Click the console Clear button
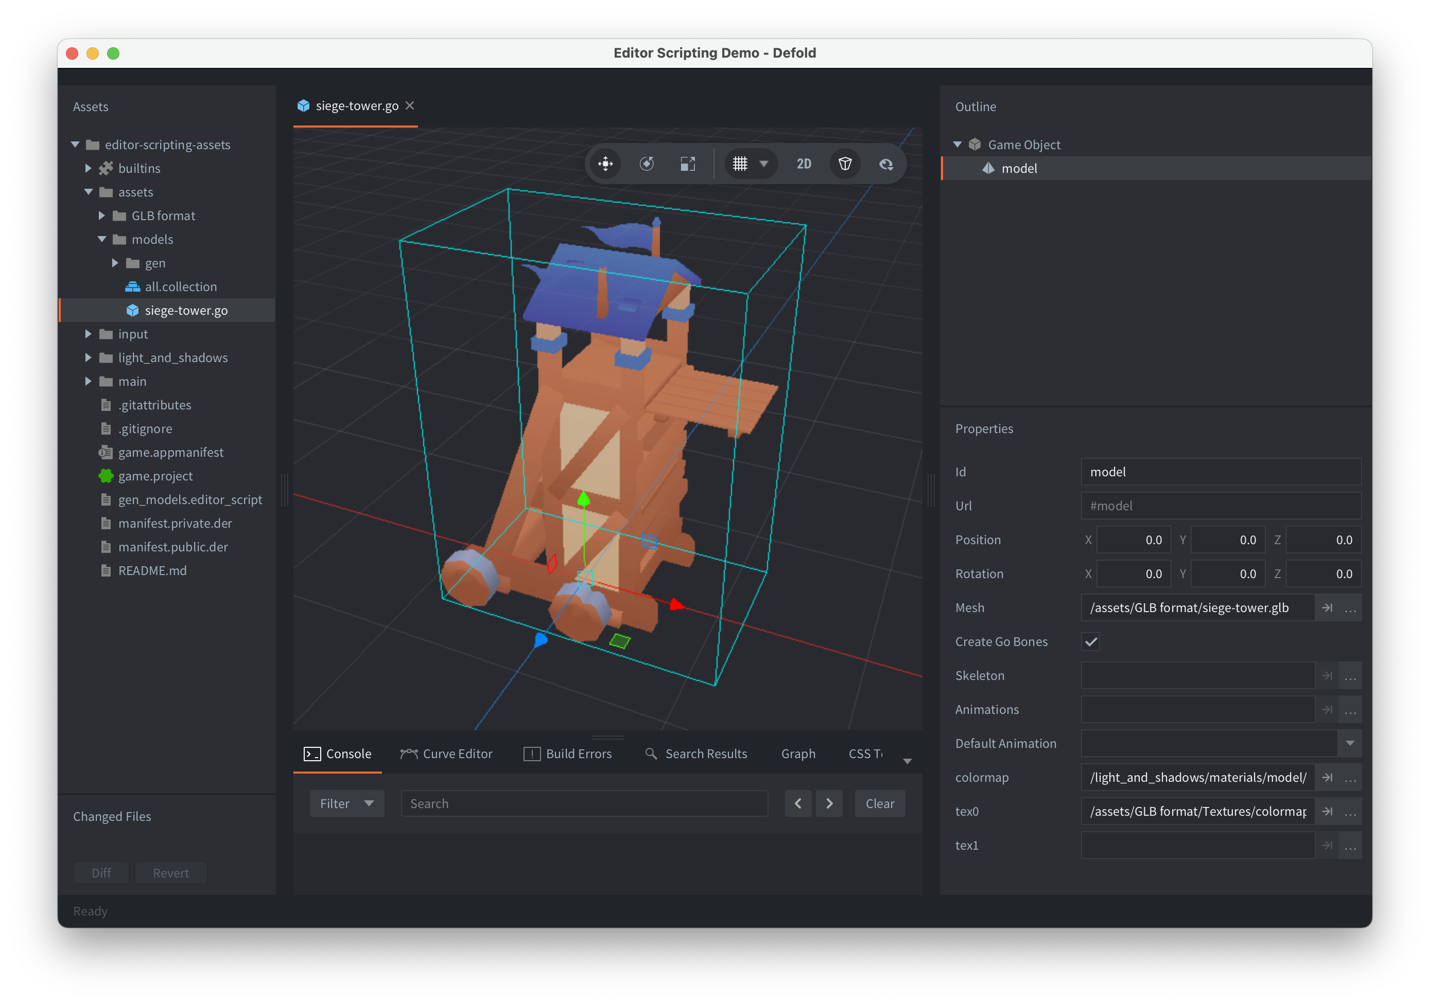 click(879, 803)
